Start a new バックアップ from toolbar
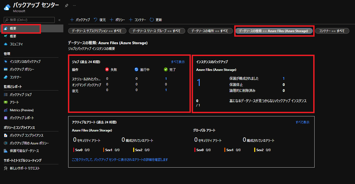 coord(80,20)
